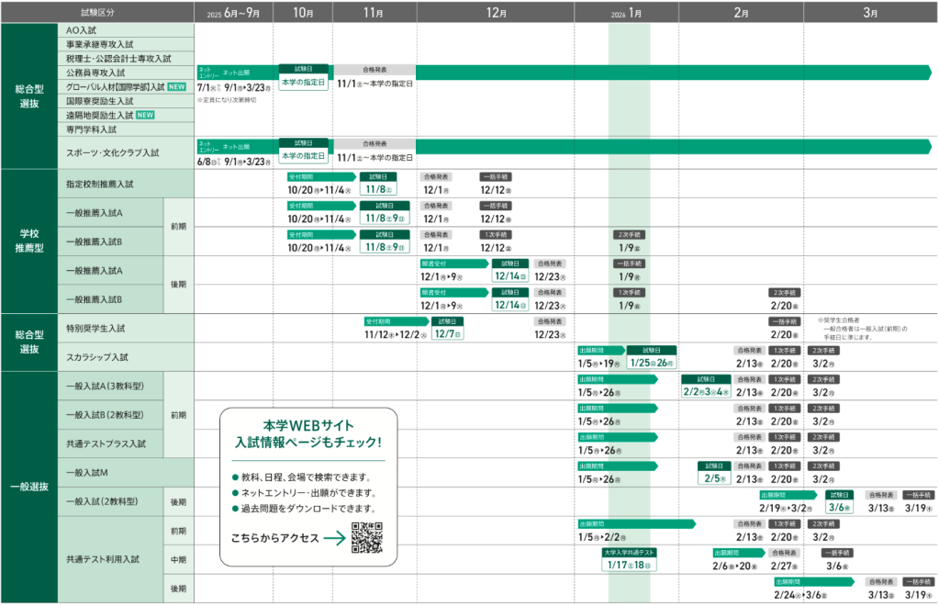Click the QR code in the website box

click(367, 538)
